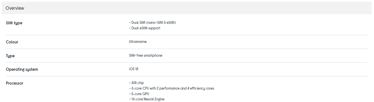The image size is (374, 102).
Task: Select the SIM type row label
Action: (14, 23)
